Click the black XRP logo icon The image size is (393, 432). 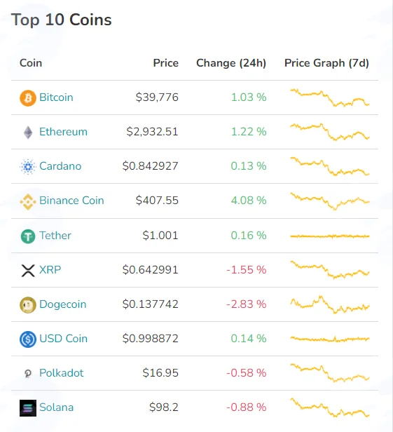[28, 270]
